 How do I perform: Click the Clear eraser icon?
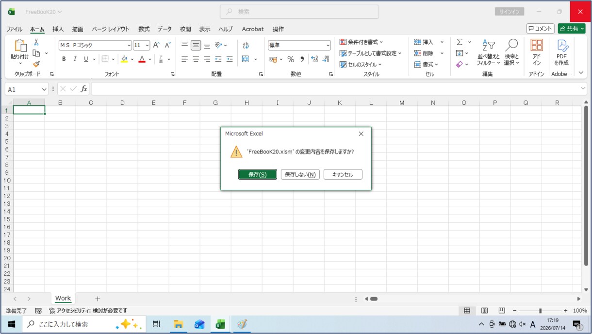click(x=460, y=65)
